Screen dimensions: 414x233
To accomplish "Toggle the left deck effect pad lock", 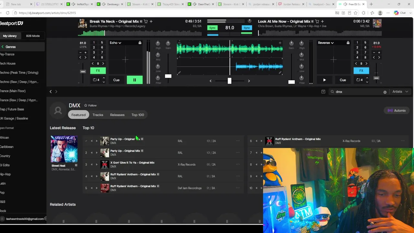I will click(140, 43).
